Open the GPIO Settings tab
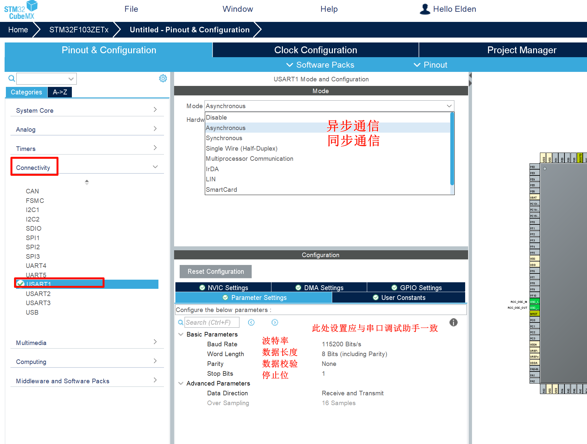The height and width of the screenshot is (444, 587). click(x=416, y=288)
